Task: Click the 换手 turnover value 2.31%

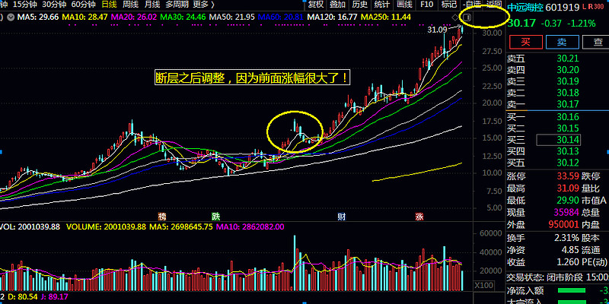Action: 566,238
